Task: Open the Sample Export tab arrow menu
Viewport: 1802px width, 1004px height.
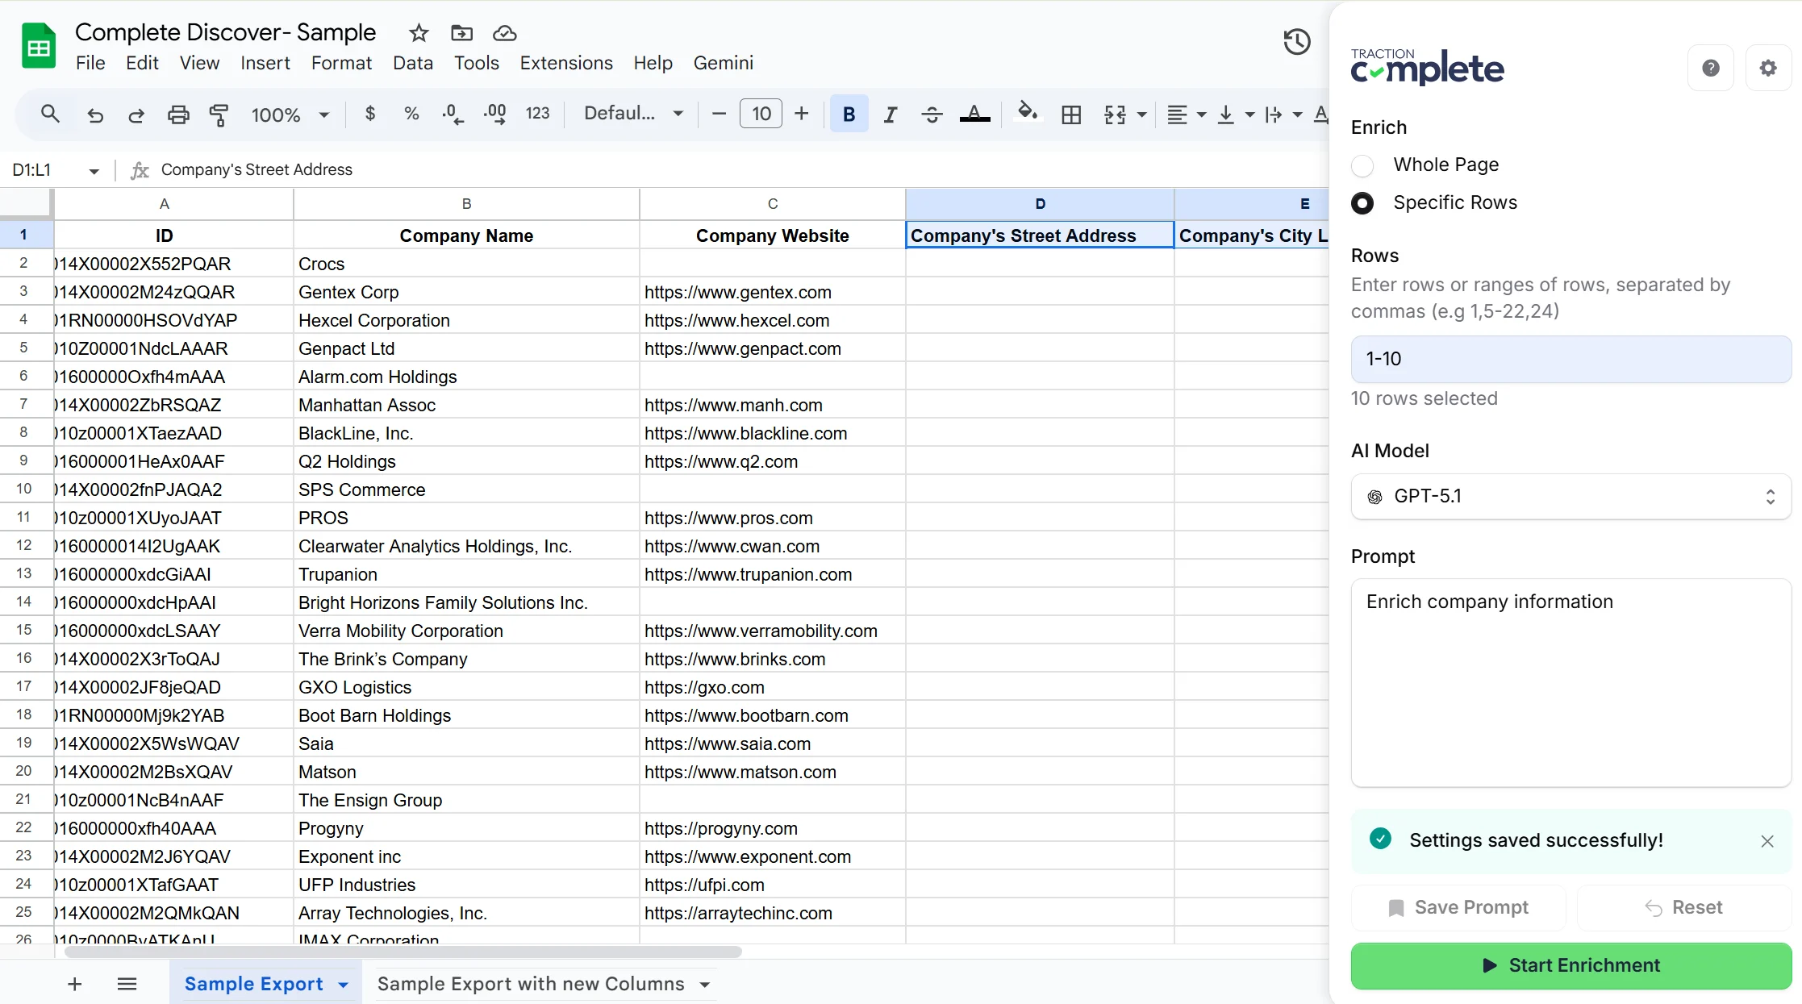Action: point(344,985)
